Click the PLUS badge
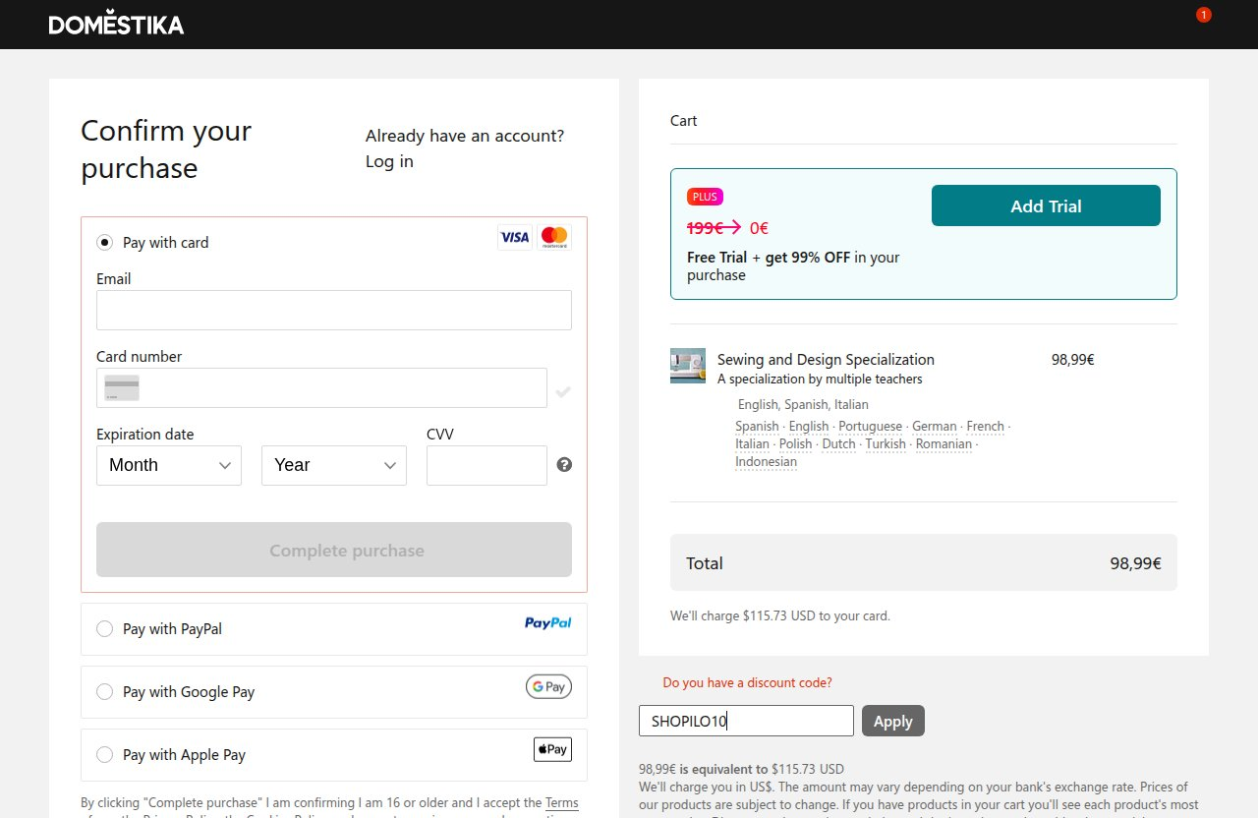 705,197
